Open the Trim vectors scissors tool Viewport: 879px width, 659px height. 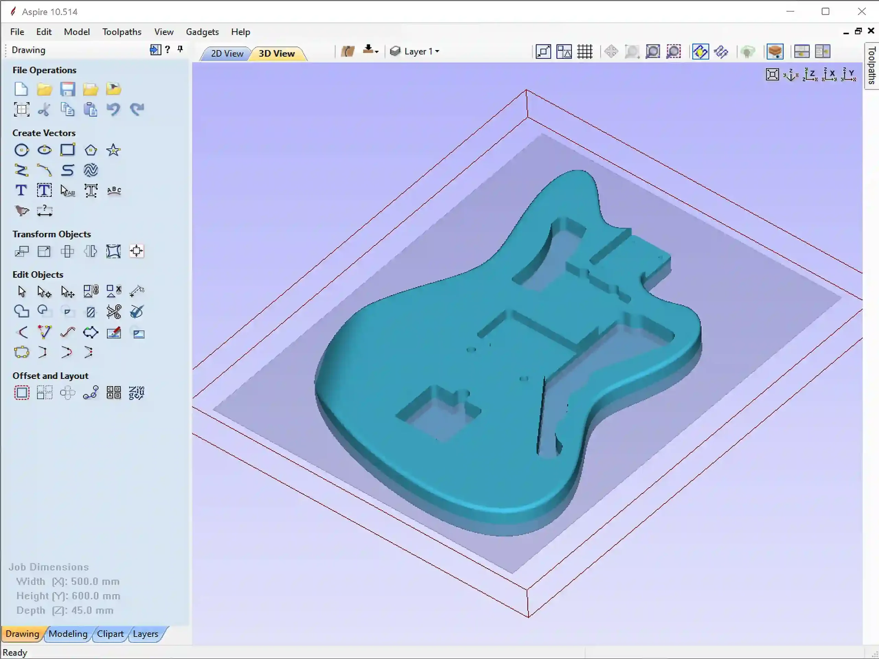coord(114,312)
